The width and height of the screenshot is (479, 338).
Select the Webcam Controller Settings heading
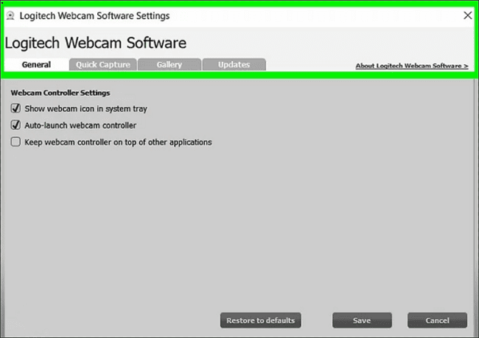pos(60,93)
